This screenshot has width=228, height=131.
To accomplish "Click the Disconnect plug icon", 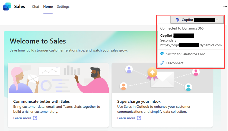I will tap(162, 63).
